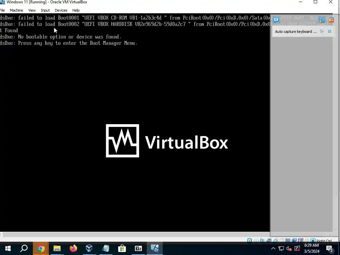Click the display settings status icon
340x255 pixels.
pos(288,240)
